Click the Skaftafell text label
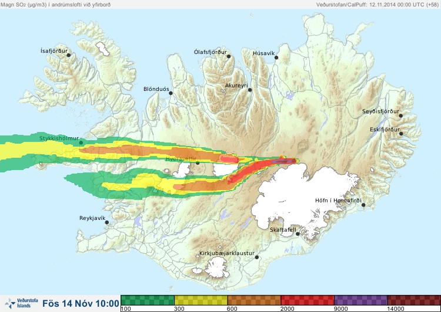 coord(283,230)
